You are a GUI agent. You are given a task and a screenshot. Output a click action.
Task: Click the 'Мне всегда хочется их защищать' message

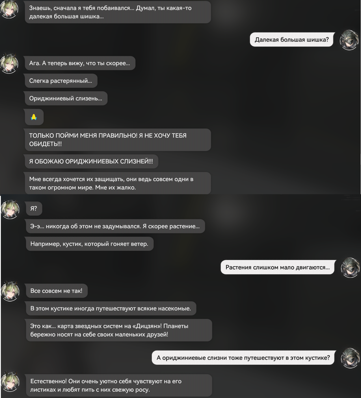pyautogui.click(x=118, y=183)
